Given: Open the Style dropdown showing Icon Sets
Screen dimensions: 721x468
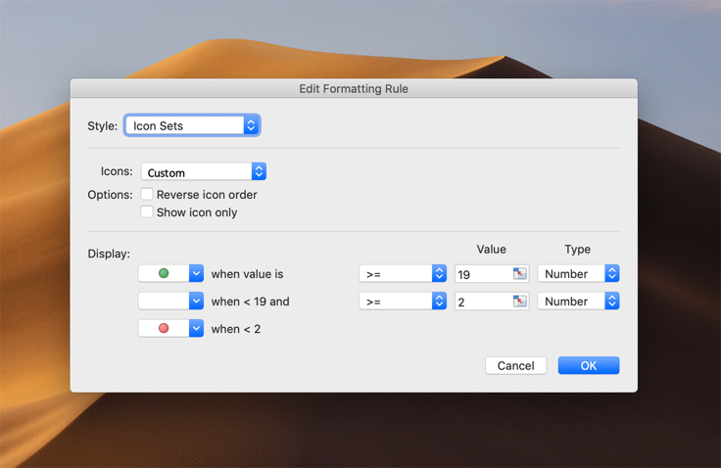Looking at the screenshot, I should click(x=192, y=125).
